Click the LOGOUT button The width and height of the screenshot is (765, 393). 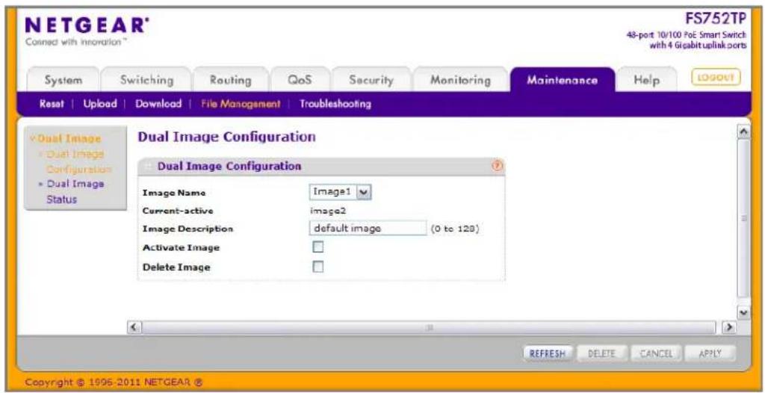(x=716, y=77)
